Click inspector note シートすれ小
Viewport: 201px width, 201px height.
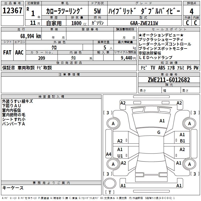[x=14, y=119]
